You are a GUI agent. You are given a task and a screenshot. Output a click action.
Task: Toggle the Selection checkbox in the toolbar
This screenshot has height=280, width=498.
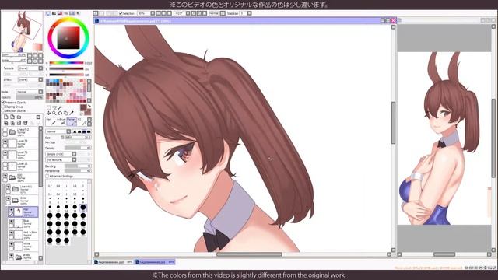coord(121,13)
